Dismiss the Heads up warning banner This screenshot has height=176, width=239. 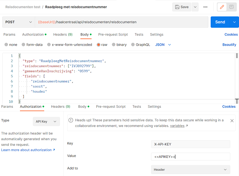(232, 121)
